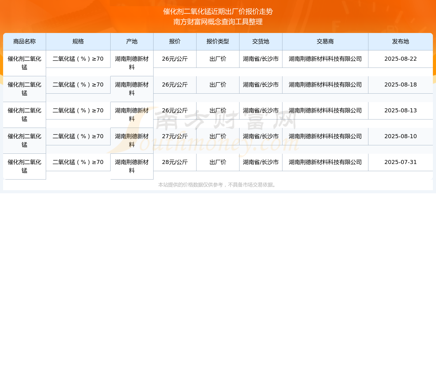Click 湖南省/长沙市 in the 2025-08-10 row

tap(261, 136)
